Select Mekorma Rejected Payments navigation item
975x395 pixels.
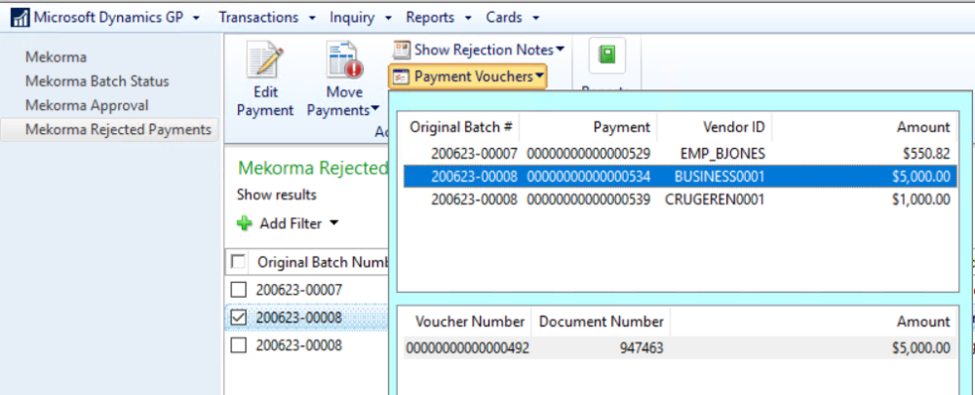pyautogui.click(x=109, y=129)
